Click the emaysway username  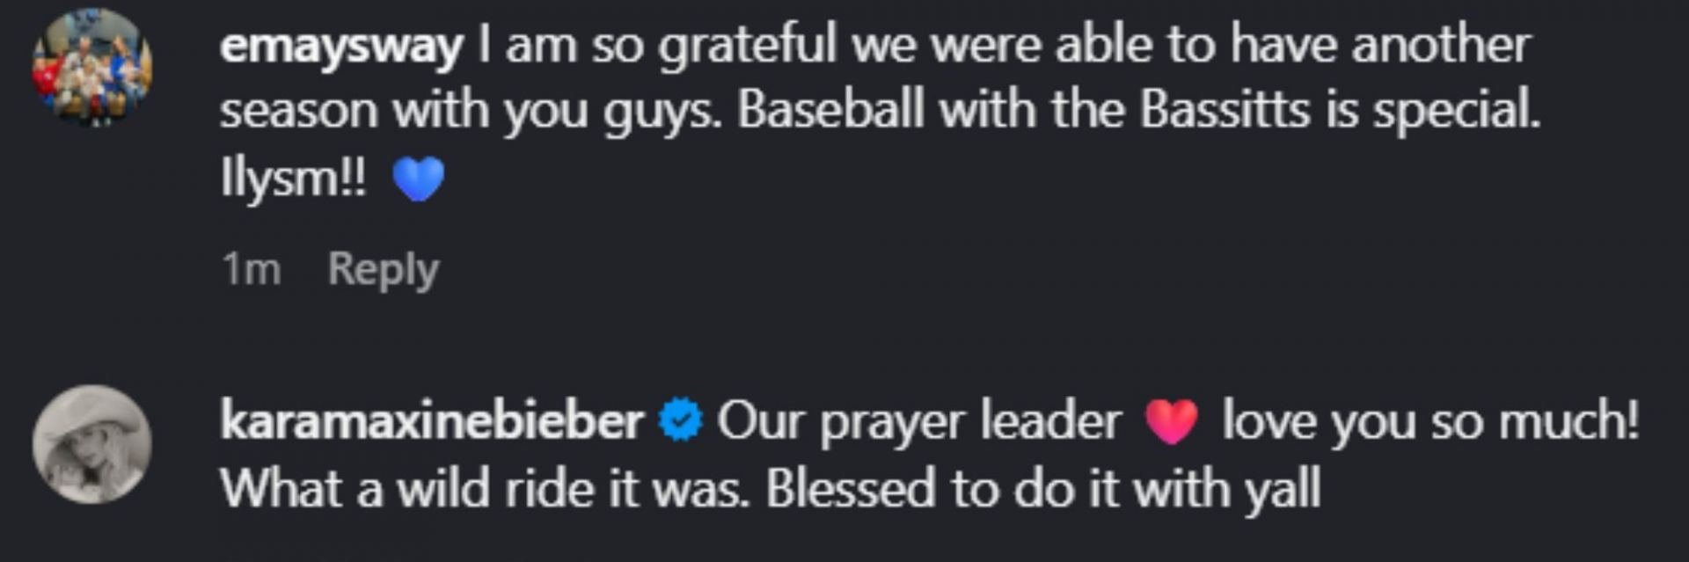pos(341,44)
